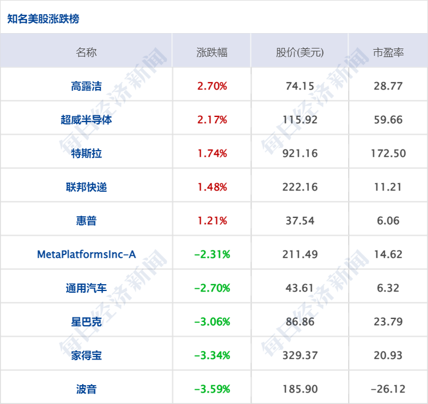Click Tesla's 921.16 price cell
Screen dimensions: 428x404
tap(300, 153)
